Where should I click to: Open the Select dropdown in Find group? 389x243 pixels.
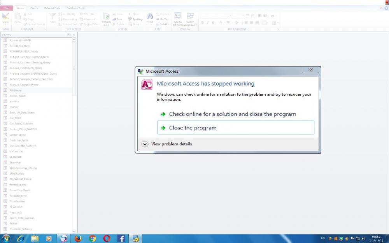163,24
